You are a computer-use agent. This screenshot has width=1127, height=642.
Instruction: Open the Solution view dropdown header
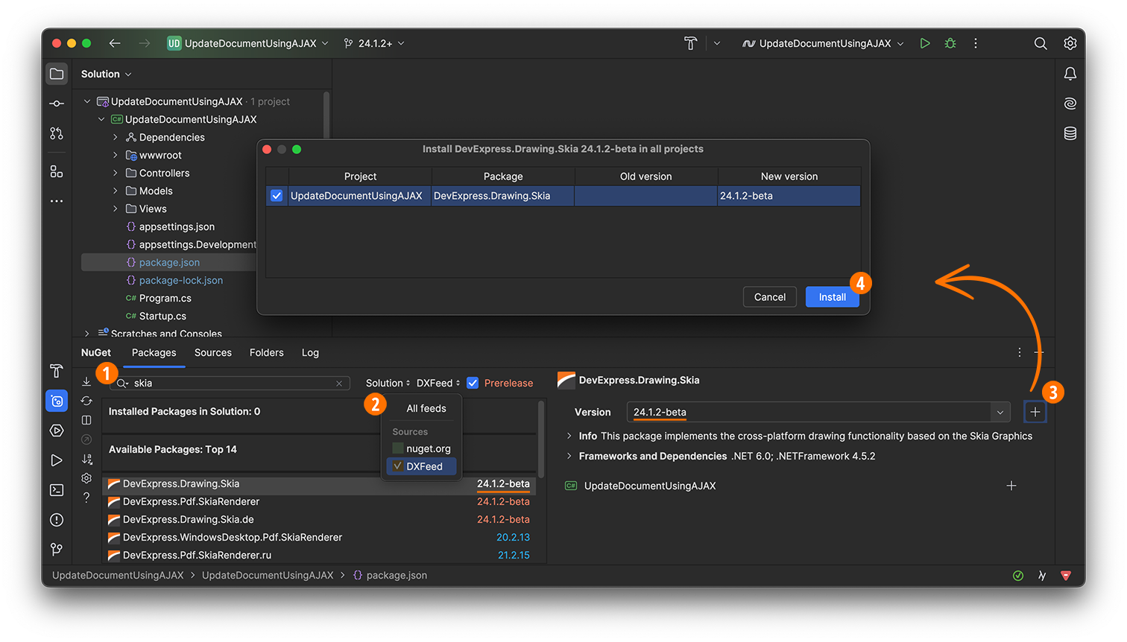click(x=107, y=74)
